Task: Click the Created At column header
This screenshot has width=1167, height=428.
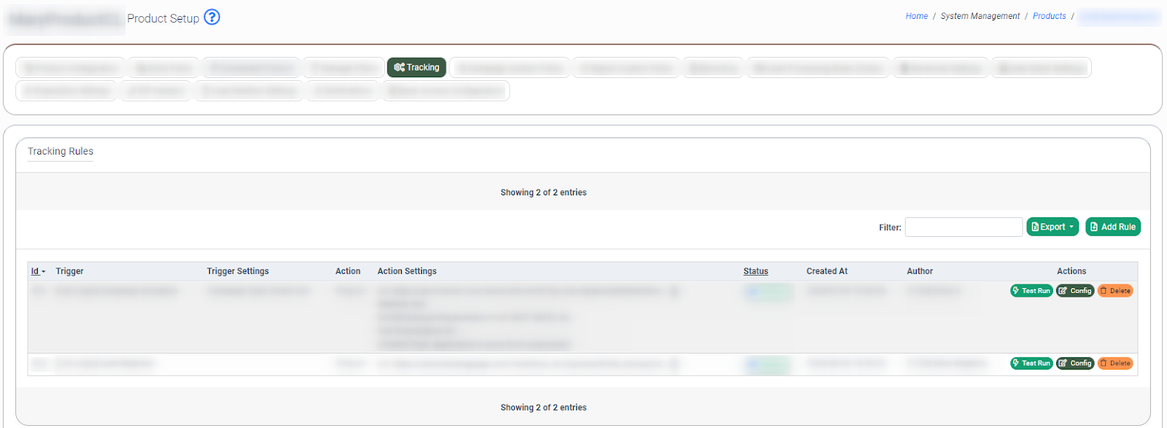Action: click(x=826, y=271)
